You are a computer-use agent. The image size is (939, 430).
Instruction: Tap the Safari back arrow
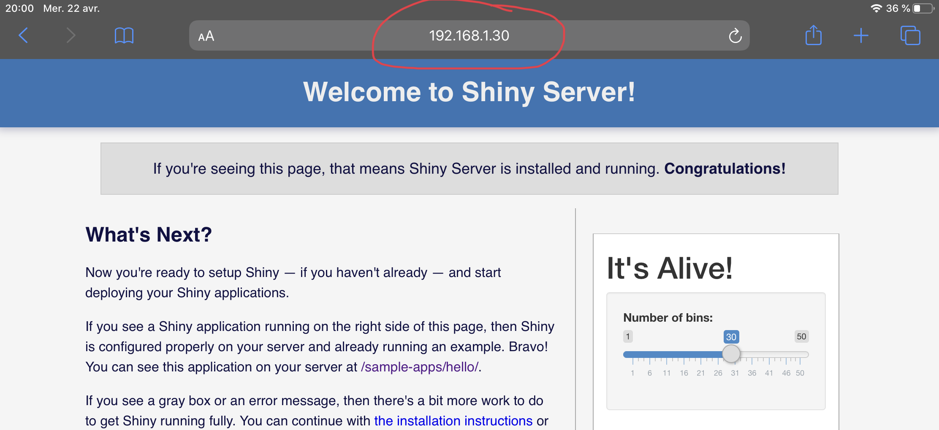point(24,35)
